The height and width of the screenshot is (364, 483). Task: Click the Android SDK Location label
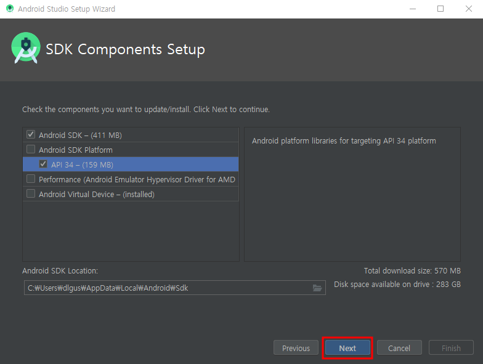point(60,271)
